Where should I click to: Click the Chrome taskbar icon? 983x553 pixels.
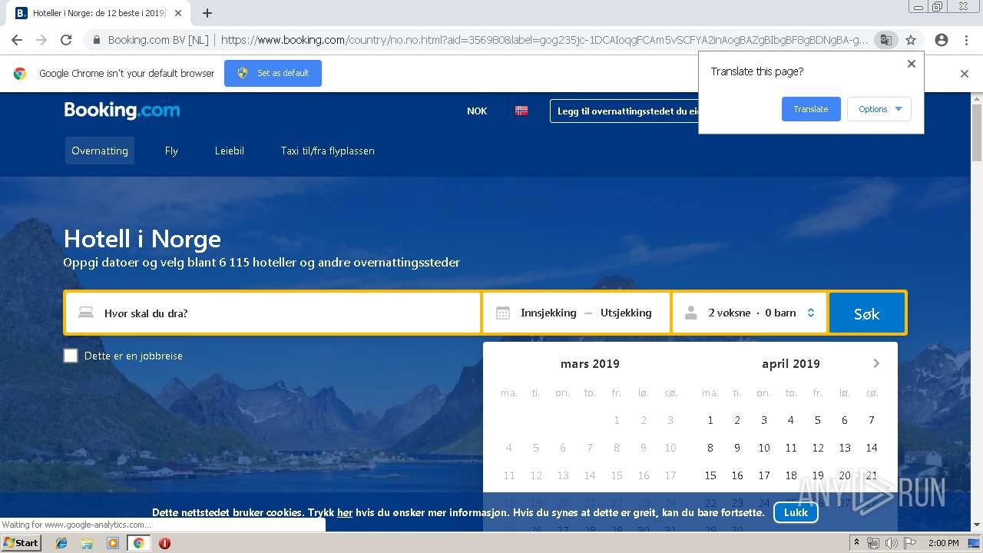[x=139, y=543]
